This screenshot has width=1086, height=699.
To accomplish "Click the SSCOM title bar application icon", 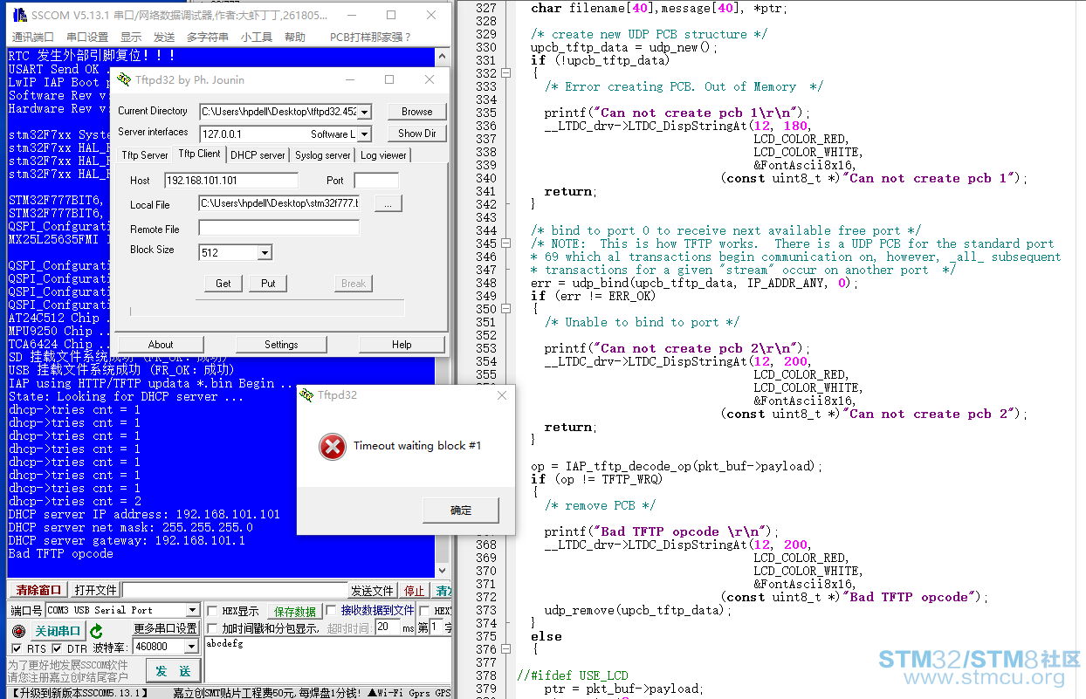I will (18, 15).
